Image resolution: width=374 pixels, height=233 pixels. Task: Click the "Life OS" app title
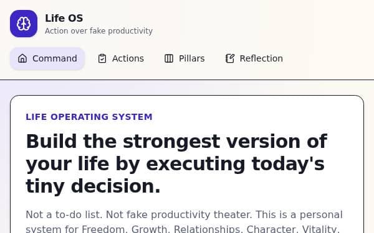(64, 18)
